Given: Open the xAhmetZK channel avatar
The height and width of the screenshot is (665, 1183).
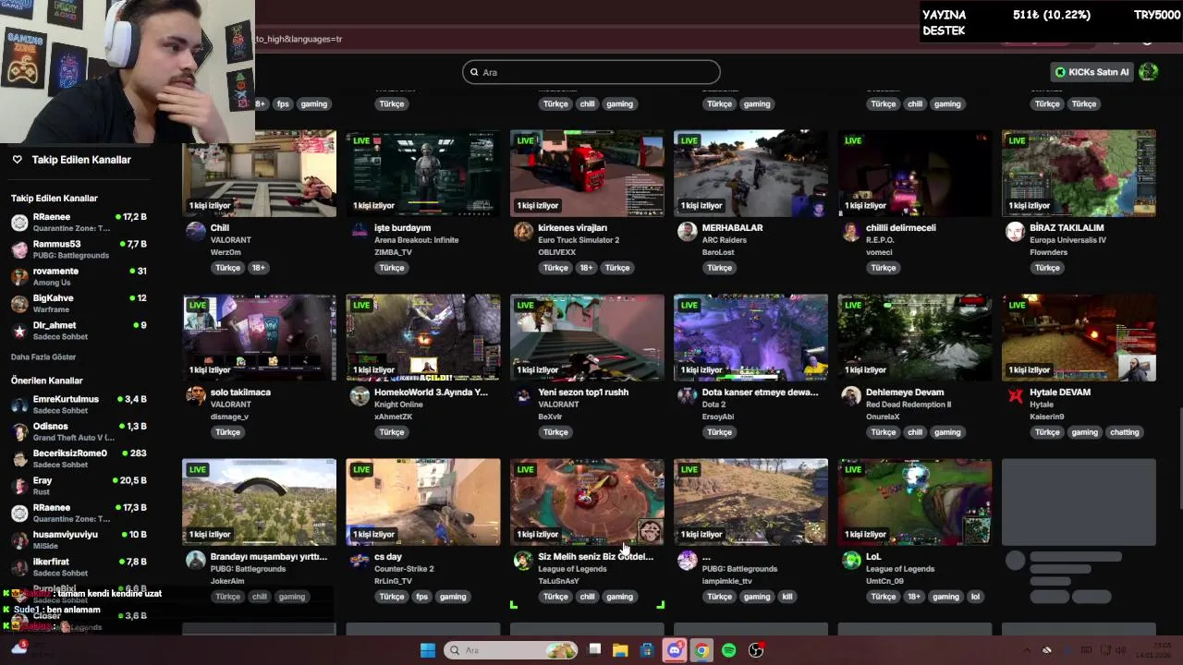Looking at the screenshot, I should (x=360, y=395).
